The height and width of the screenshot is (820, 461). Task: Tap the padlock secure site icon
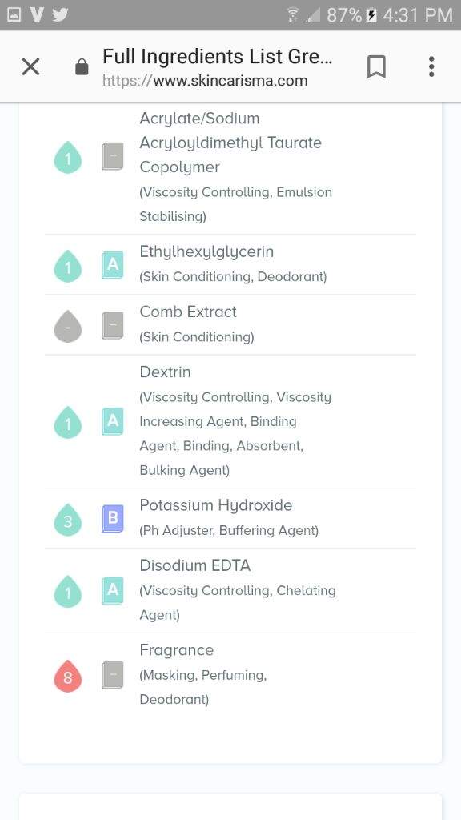(82, 67)
